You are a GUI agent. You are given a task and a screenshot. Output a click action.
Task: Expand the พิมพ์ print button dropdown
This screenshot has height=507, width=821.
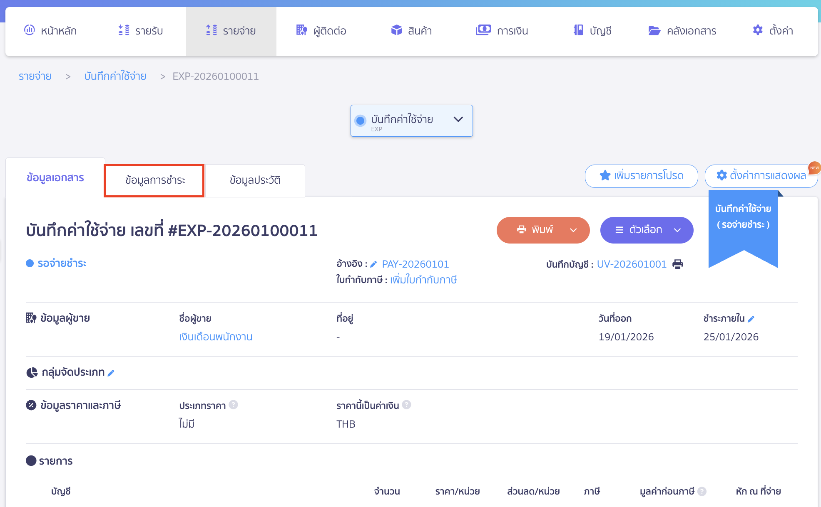pos(573,230)
